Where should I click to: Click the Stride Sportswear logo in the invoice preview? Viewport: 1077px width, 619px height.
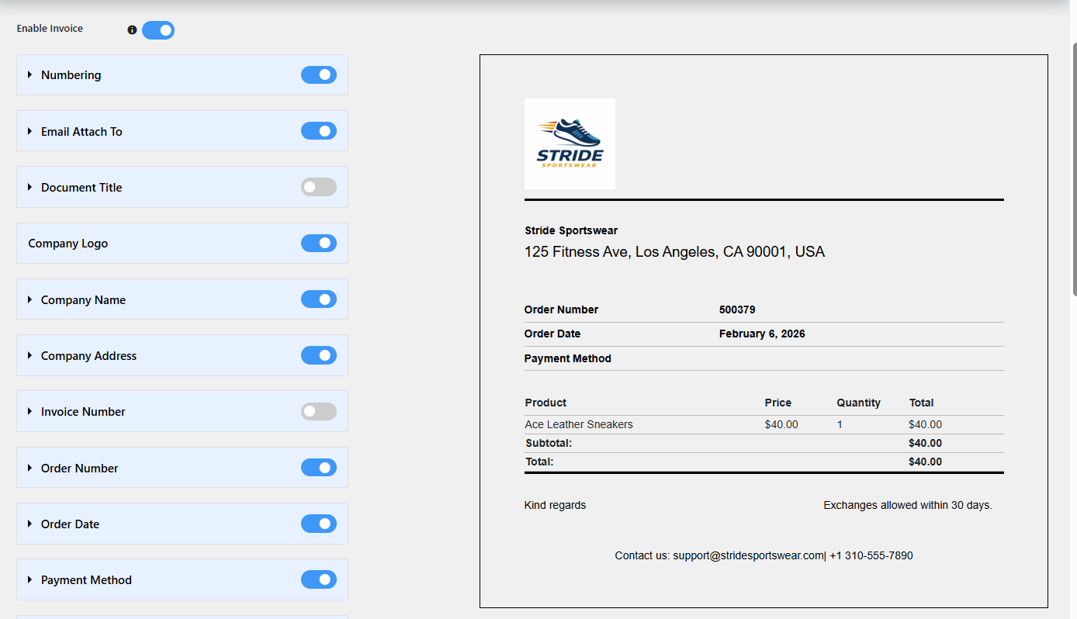[570, 144]
